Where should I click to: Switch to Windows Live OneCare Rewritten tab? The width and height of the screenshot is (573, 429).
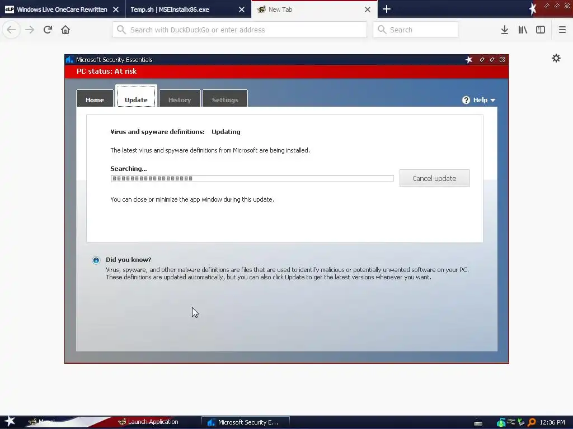pos(62,9)
